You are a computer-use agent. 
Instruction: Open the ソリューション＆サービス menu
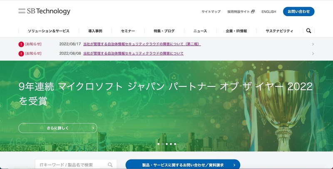(48, 31)
